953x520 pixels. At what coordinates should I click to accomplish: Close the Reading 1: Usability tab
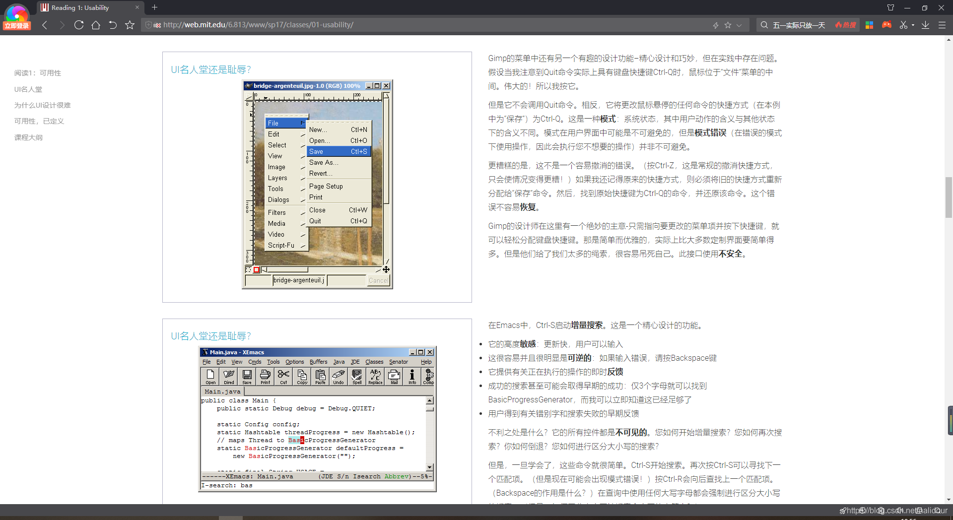pos(137,7)
